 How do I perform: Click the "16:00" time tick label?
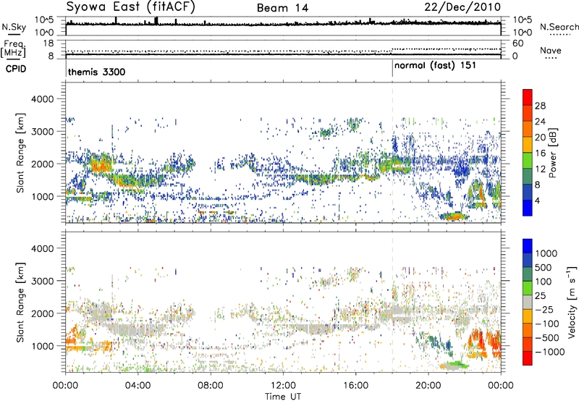pyautogui.click(x=355, y=386)
